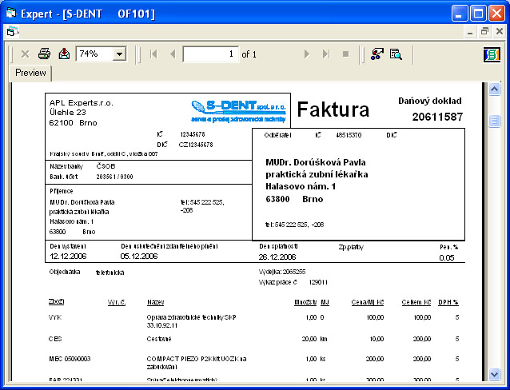Click the stop loading button

point(345,54)
